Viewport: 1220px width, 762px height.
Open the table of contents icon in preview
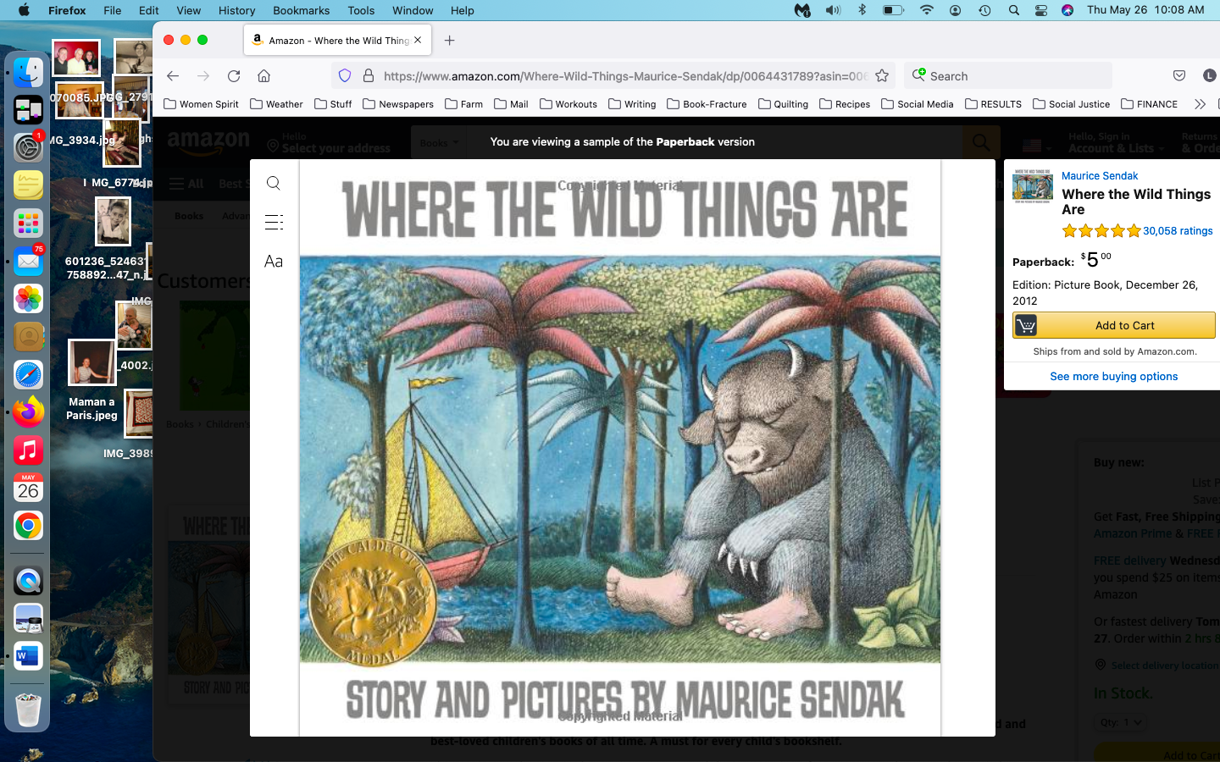coord(274,222)
